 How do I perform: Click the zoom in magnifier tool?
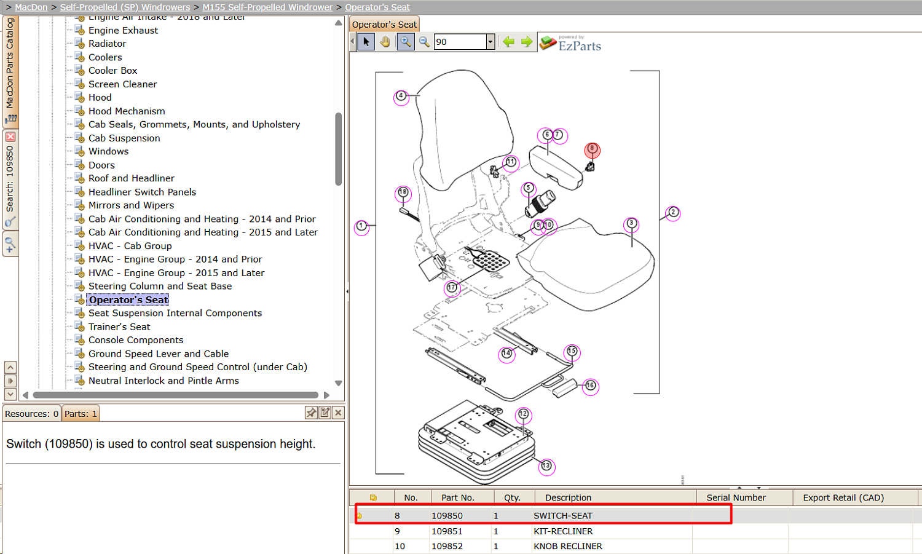click(x=406, y=42)
